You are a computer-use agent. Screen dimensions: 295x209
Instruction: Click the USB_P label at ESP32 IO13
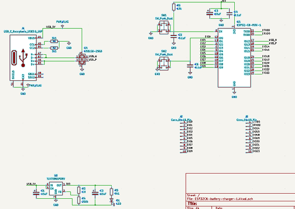273,43
